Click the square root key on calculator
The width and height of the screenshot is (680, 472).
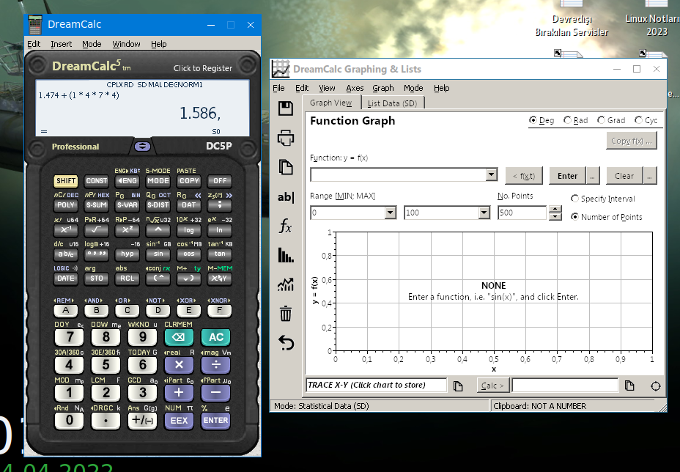pyautogui.click(x=96, y=229)
